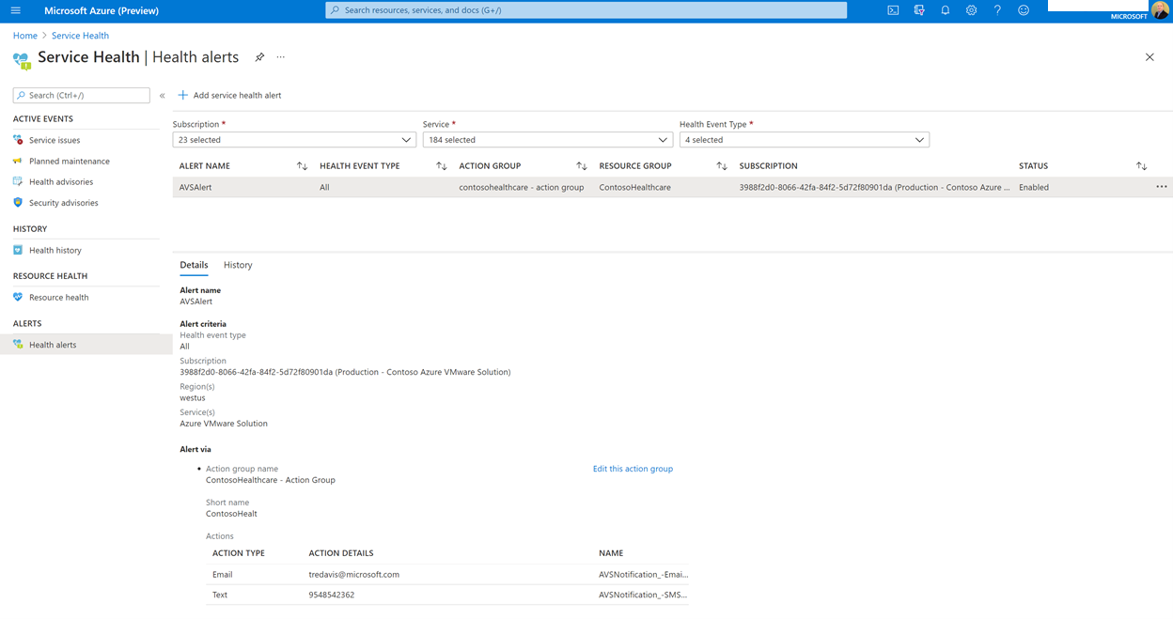Click the Health advisories icon

click(x=18, y=181)
